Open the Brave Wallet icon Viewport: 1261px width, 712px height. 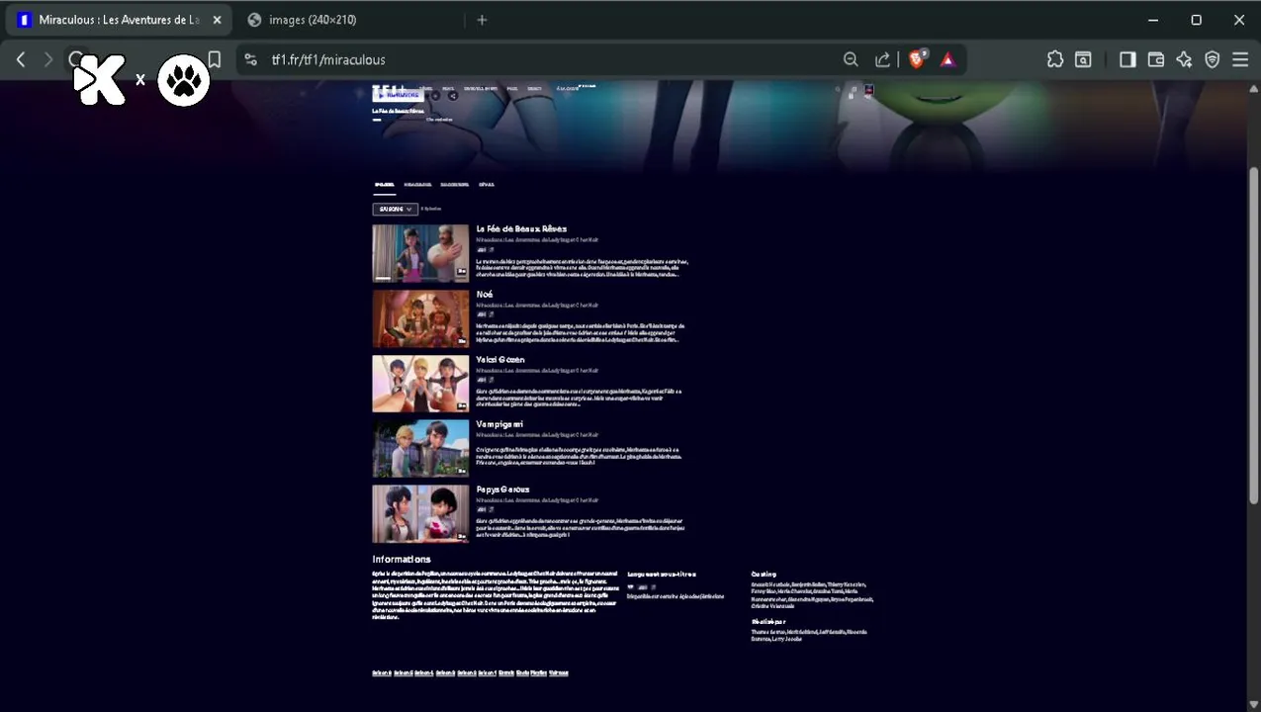tap(1155, 59)
